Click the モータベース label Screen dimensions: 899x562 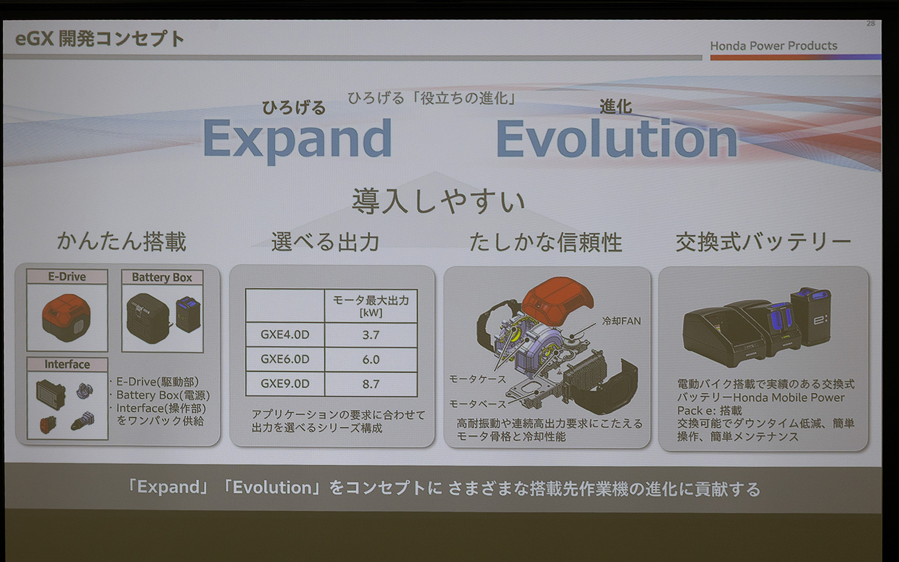(x=478, y=404)
